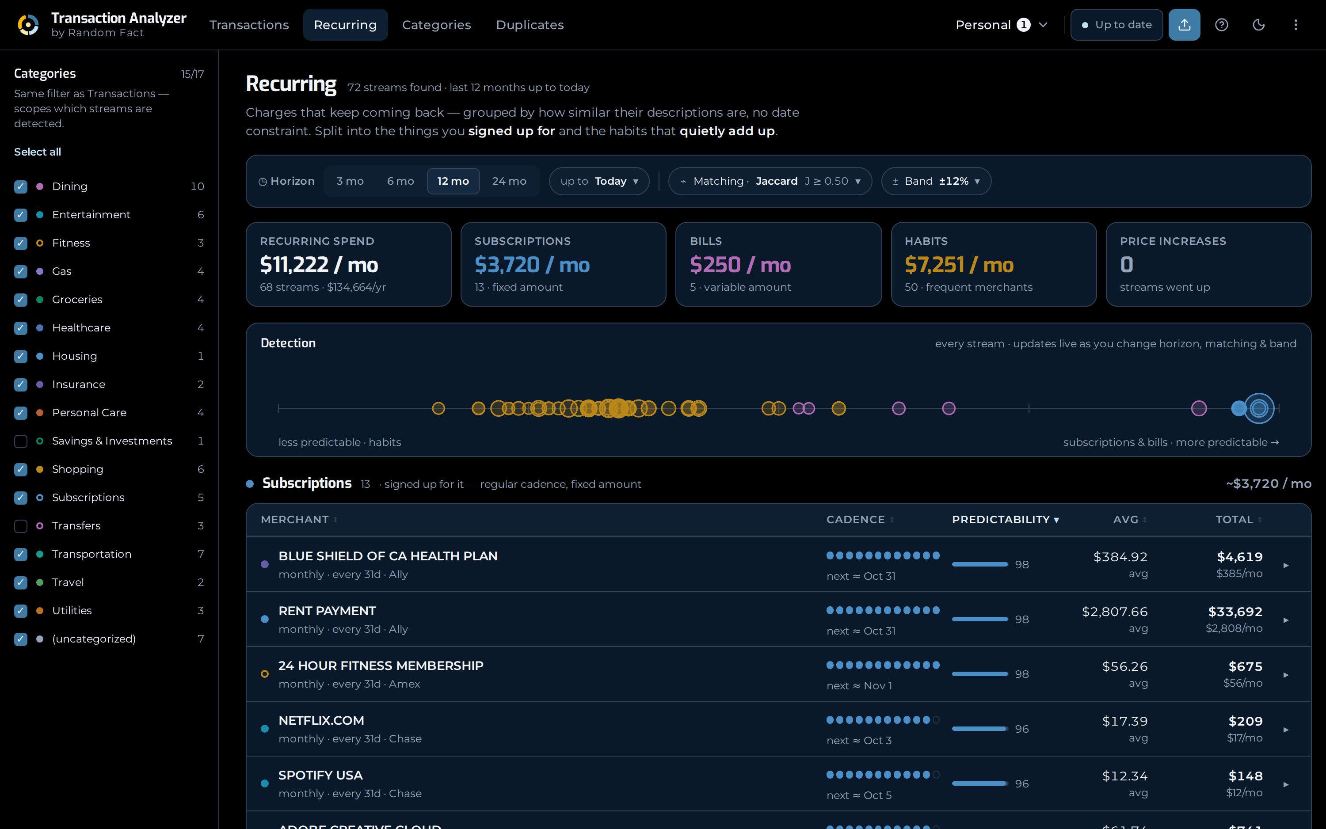Click the Subscriptions section blue dot
This screenshot has height=829, width=1326.
pos(250,483)
